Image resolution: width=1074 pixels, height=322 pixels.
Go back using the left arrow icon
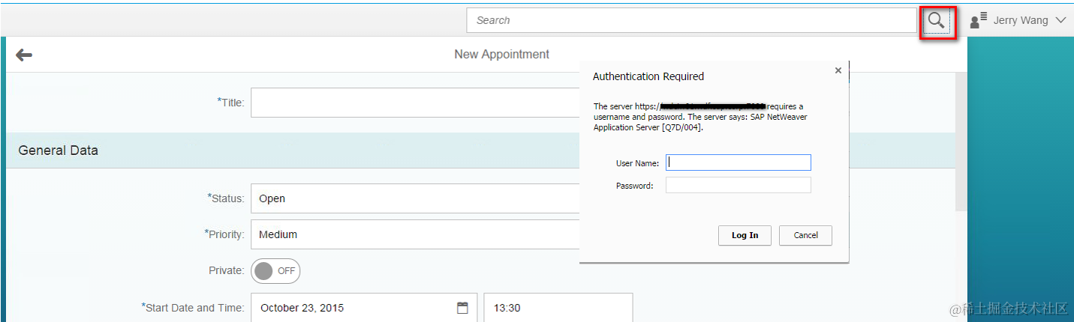pyautogui.click(x=24, y=55)
